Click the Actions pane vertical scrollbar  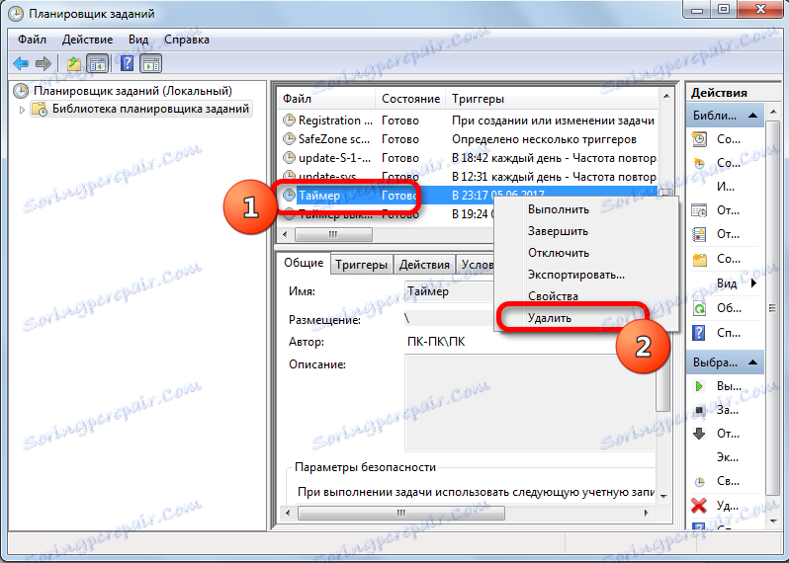click(772, 307)
